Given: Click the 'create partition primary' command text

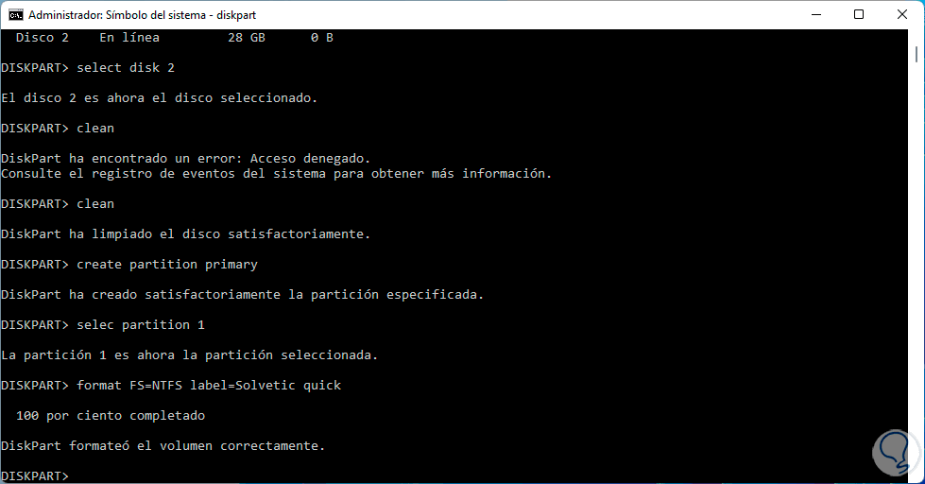Looking at the screenshot, I should 167,265.
